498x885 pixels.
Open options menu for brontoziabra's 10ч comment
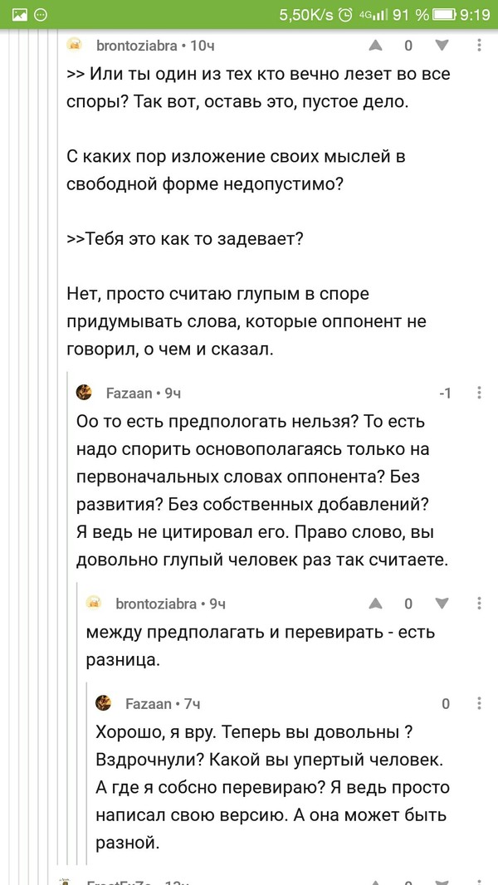479,46
